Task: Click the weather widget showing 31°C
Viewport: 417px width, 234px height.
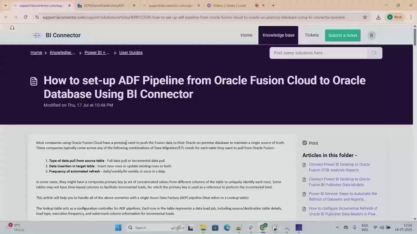Action: [x=16, y=227]
